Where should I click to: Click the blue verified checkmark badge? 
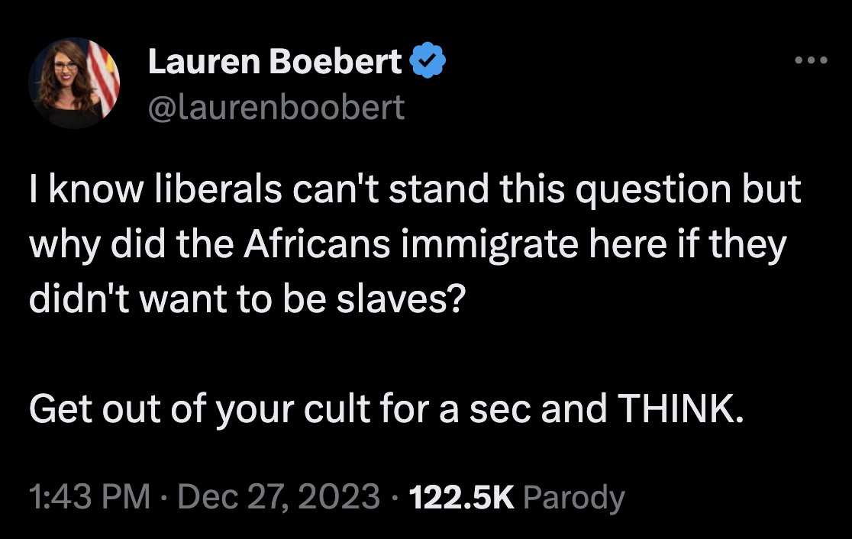click(x=428, y=63)
